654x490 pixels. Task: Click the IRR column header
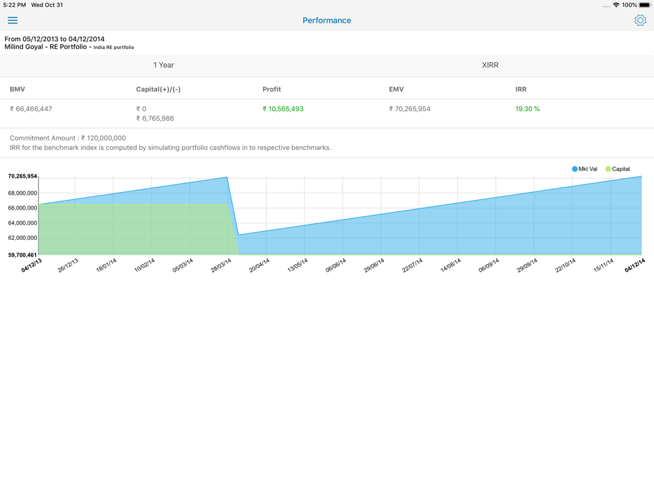521,89
